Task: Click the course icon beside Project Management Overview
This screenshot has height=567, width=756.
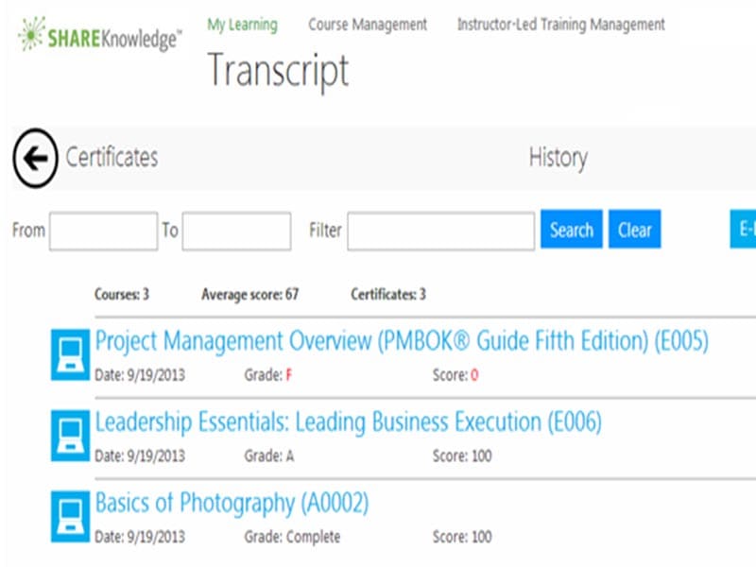Action: [70, 355]
